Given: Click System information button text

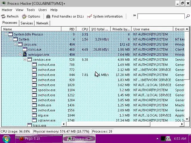Looking at the screenshot, I should (108, 16).
